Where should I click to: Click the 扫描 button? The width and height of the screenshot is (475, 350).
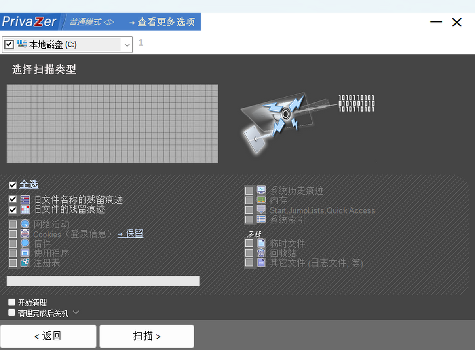(x=146, y=336)
